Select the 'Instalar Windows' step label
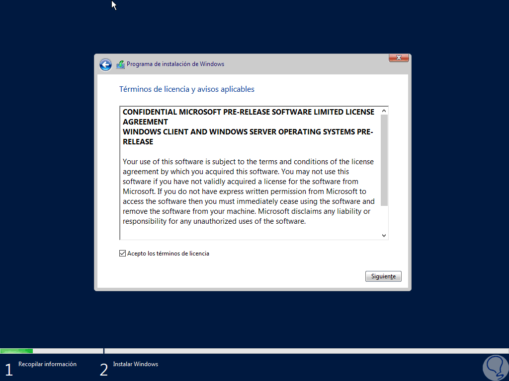 [x=136, y=364]
